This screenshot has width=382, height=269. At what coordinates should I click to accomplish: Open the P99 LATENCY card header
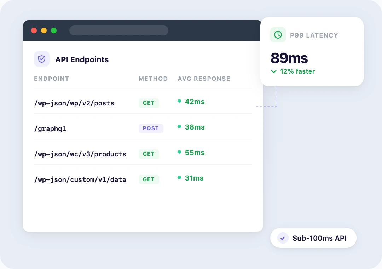click(314, 35)
